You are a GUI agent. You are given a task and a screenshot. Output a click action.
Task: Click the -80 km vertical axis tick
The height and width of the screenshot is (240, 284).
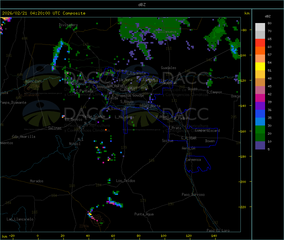(x=243, y=30)
